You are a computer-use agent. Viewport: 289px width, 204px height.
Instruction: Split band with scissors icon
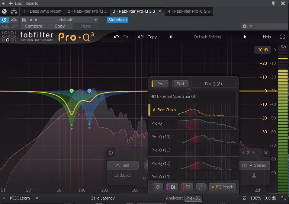(254, 175)
